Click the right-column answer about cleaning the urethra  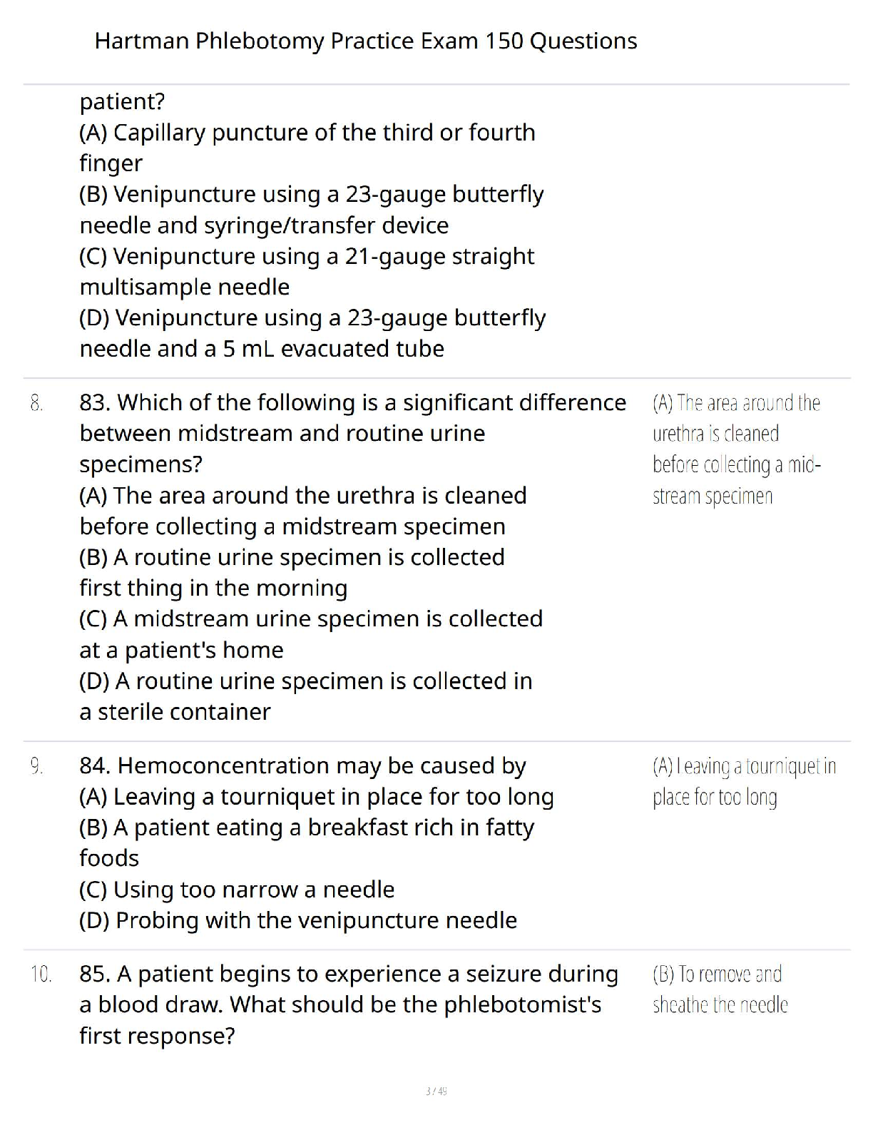coord(736,449)
